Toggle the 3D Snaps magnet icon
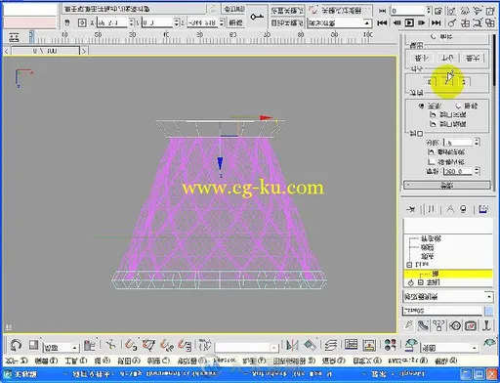 [x=131, y=345]
